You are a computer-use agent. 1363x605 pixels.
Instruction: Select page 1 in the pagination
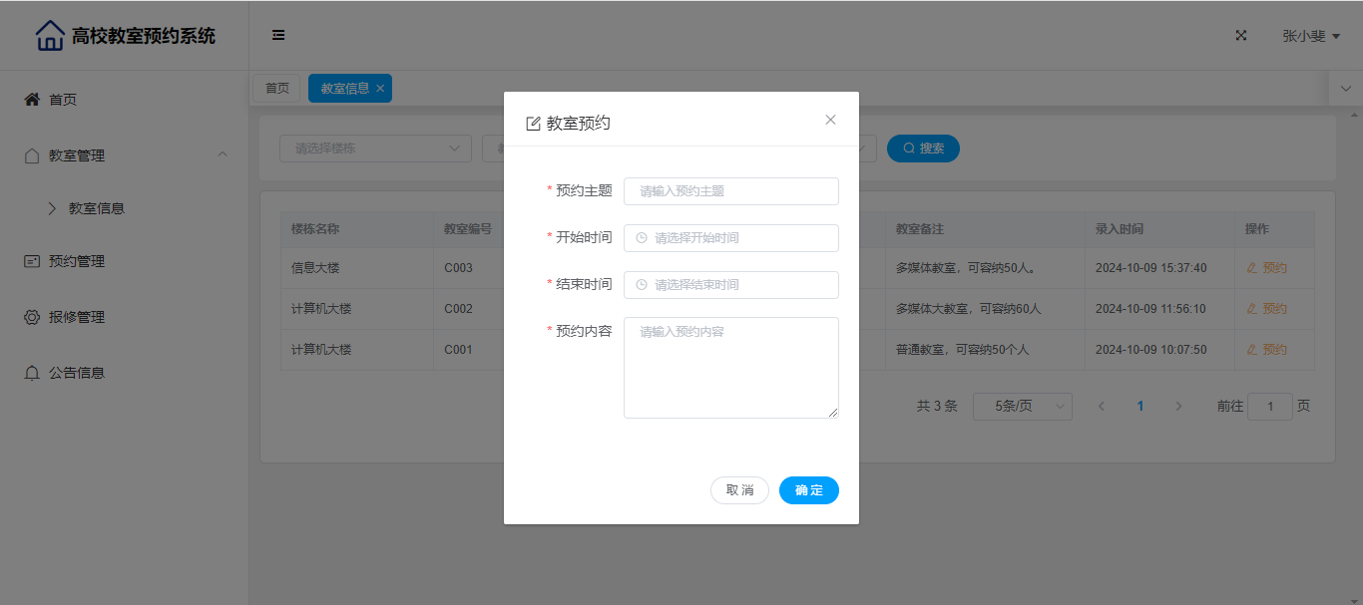coord(1140,407)
